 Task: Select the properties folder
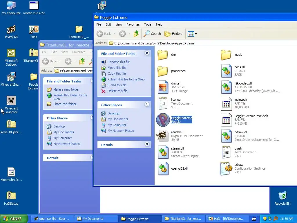(x=163, y=71)
